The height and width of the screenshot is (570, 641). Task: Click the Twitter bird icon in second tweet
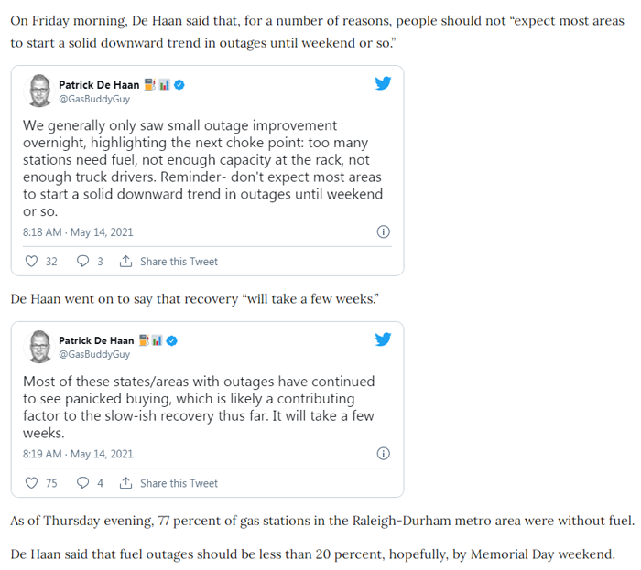click(x=383, y=339)
